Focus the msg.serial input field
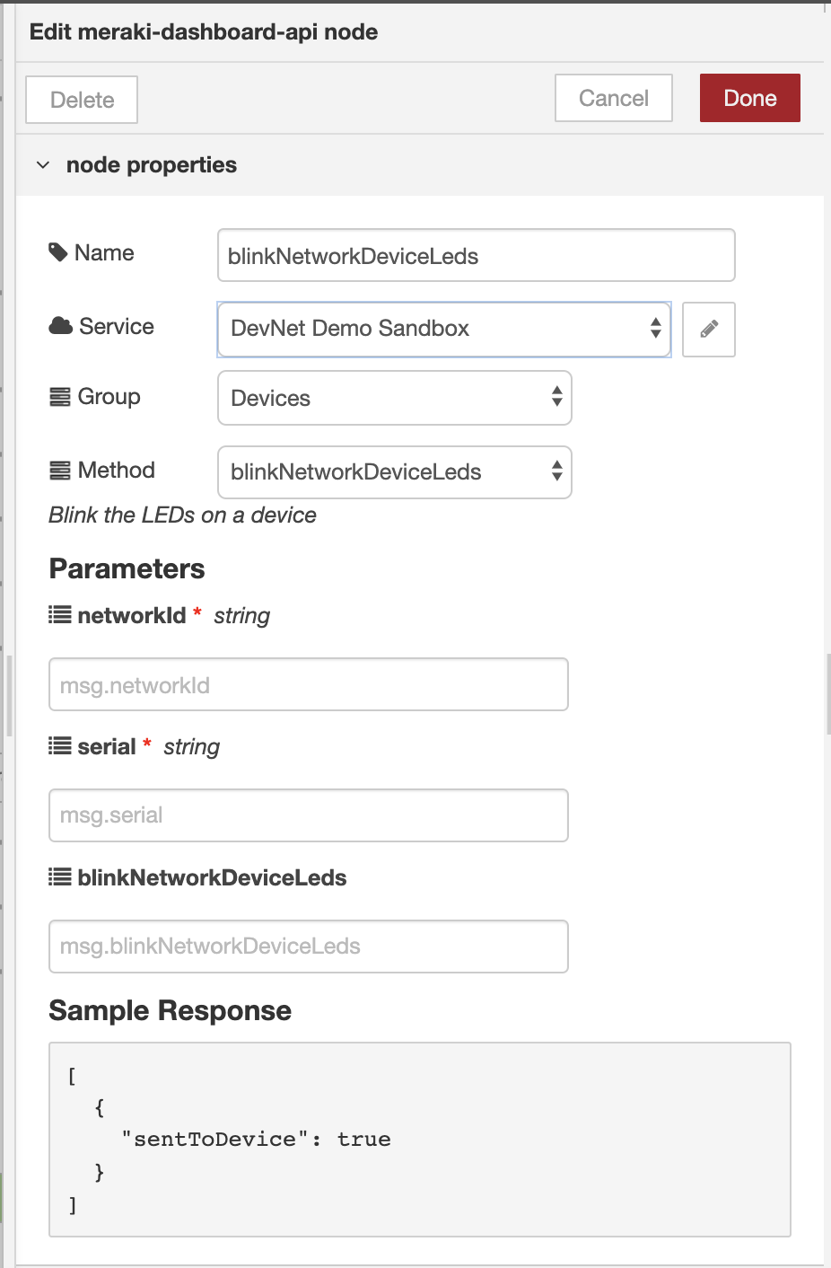This screenshot has width=831, height=1268. point(309,815)
